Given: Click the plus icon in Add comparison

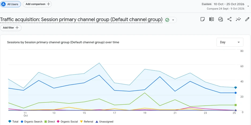Looking at the screenshot, I should pyautogui.click(x=48, y=4).
